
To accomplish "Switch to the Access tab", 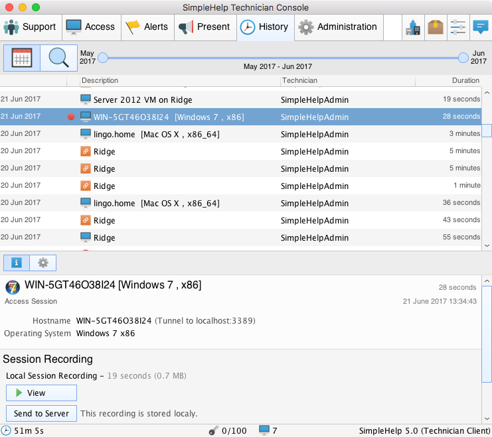I will (92, 27).
